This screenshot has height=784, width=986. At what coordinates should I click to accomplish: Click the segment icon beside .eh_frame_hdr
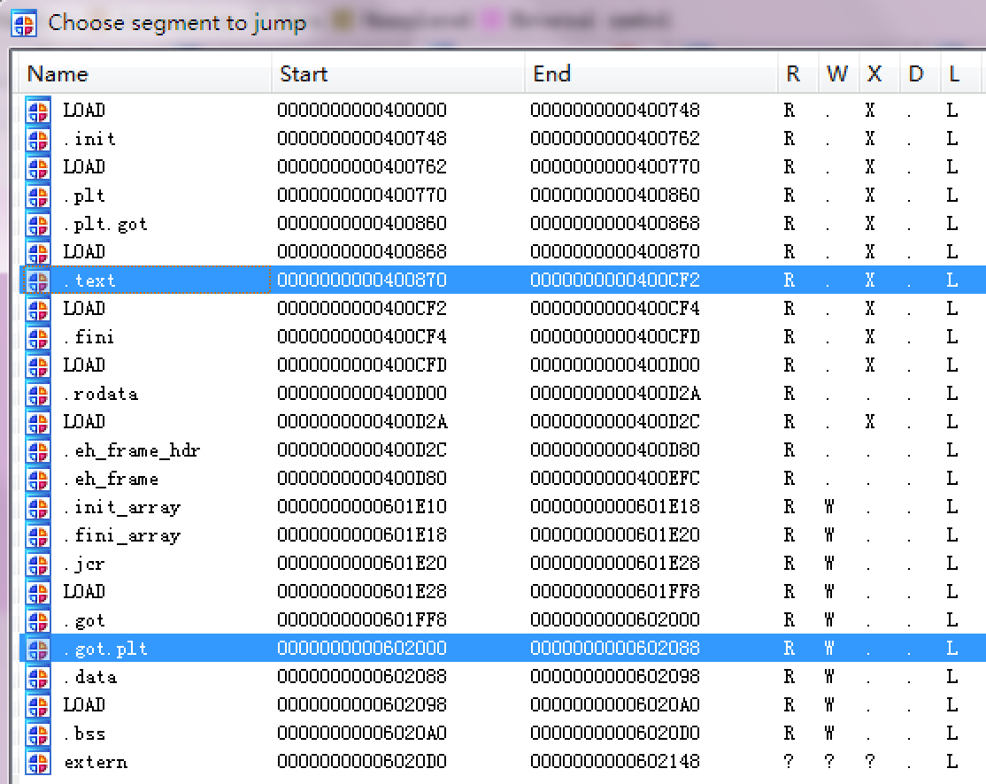38,450
